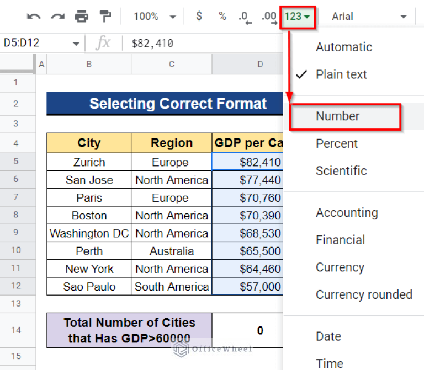Screen dimensions: 424x370
Task: Select Scientific format from menu
Action: click(354, 171)
